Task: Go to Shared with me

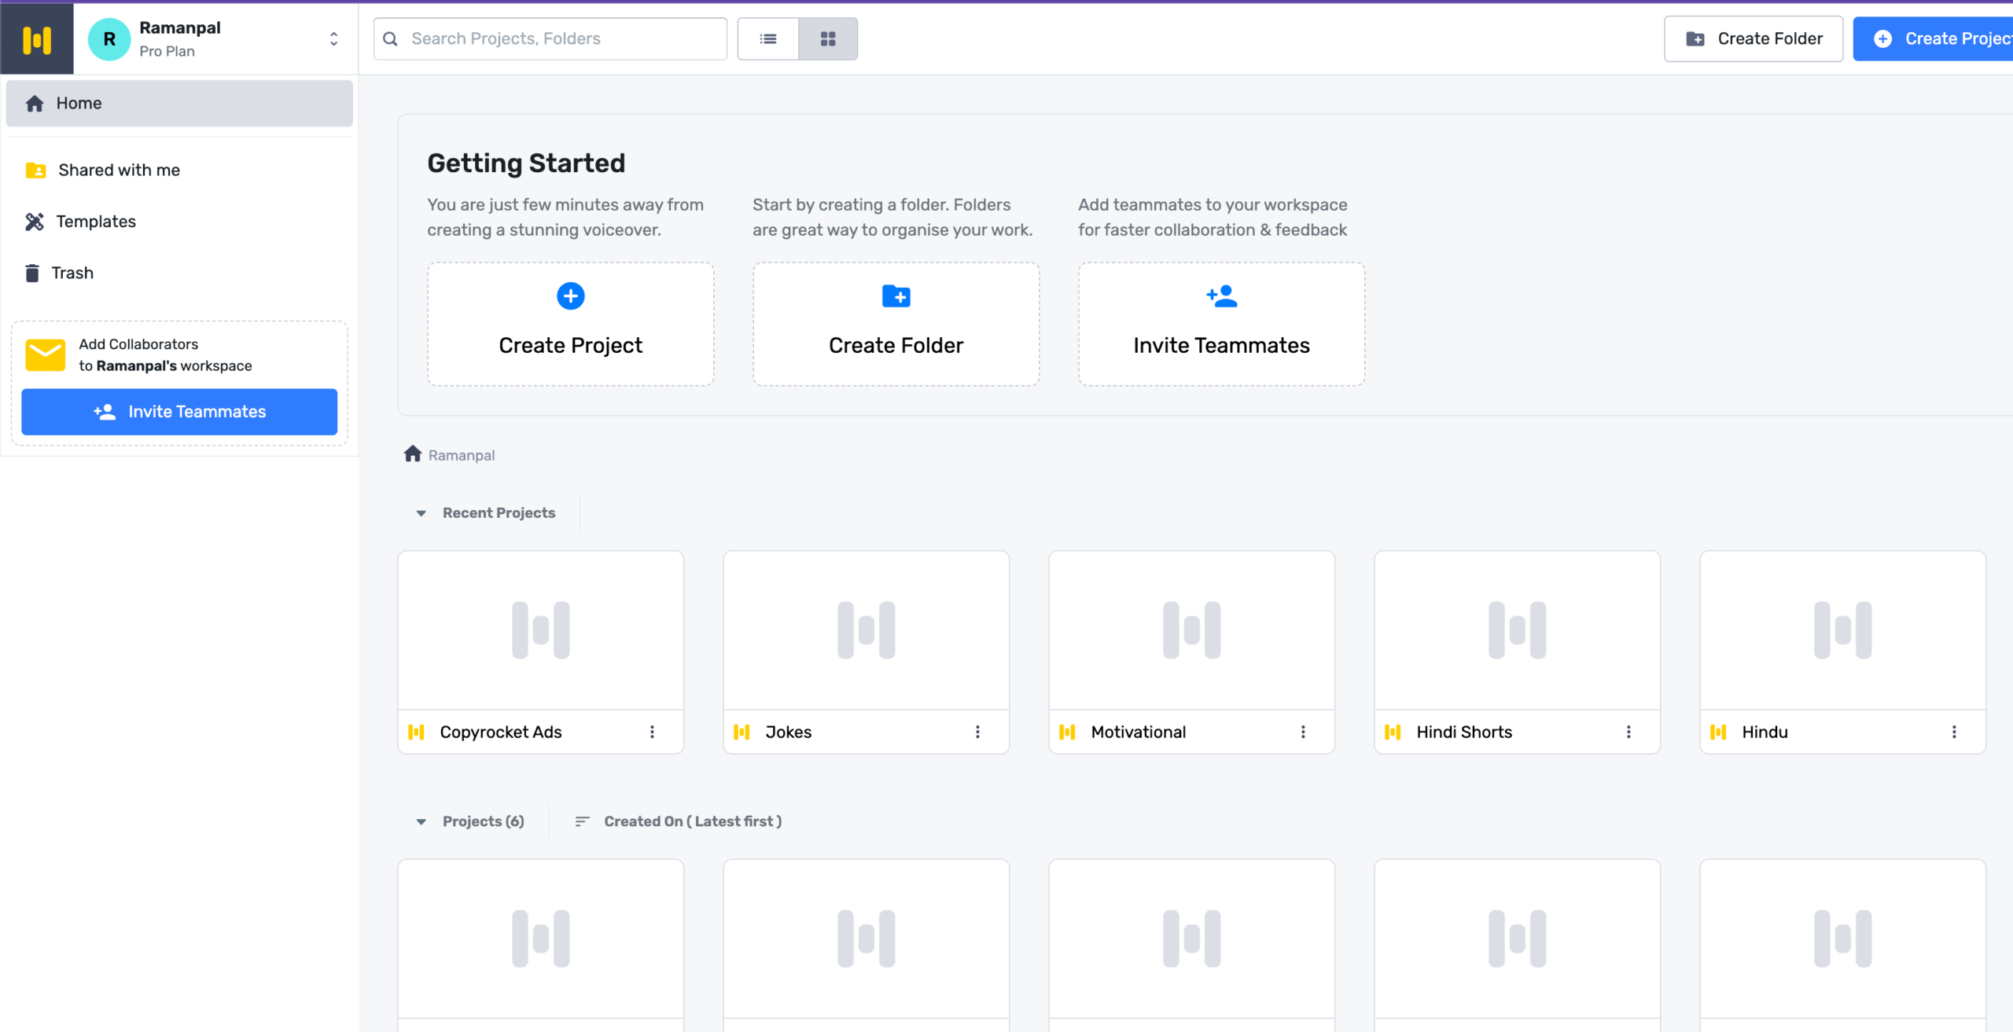Action: tap(119, 170)
